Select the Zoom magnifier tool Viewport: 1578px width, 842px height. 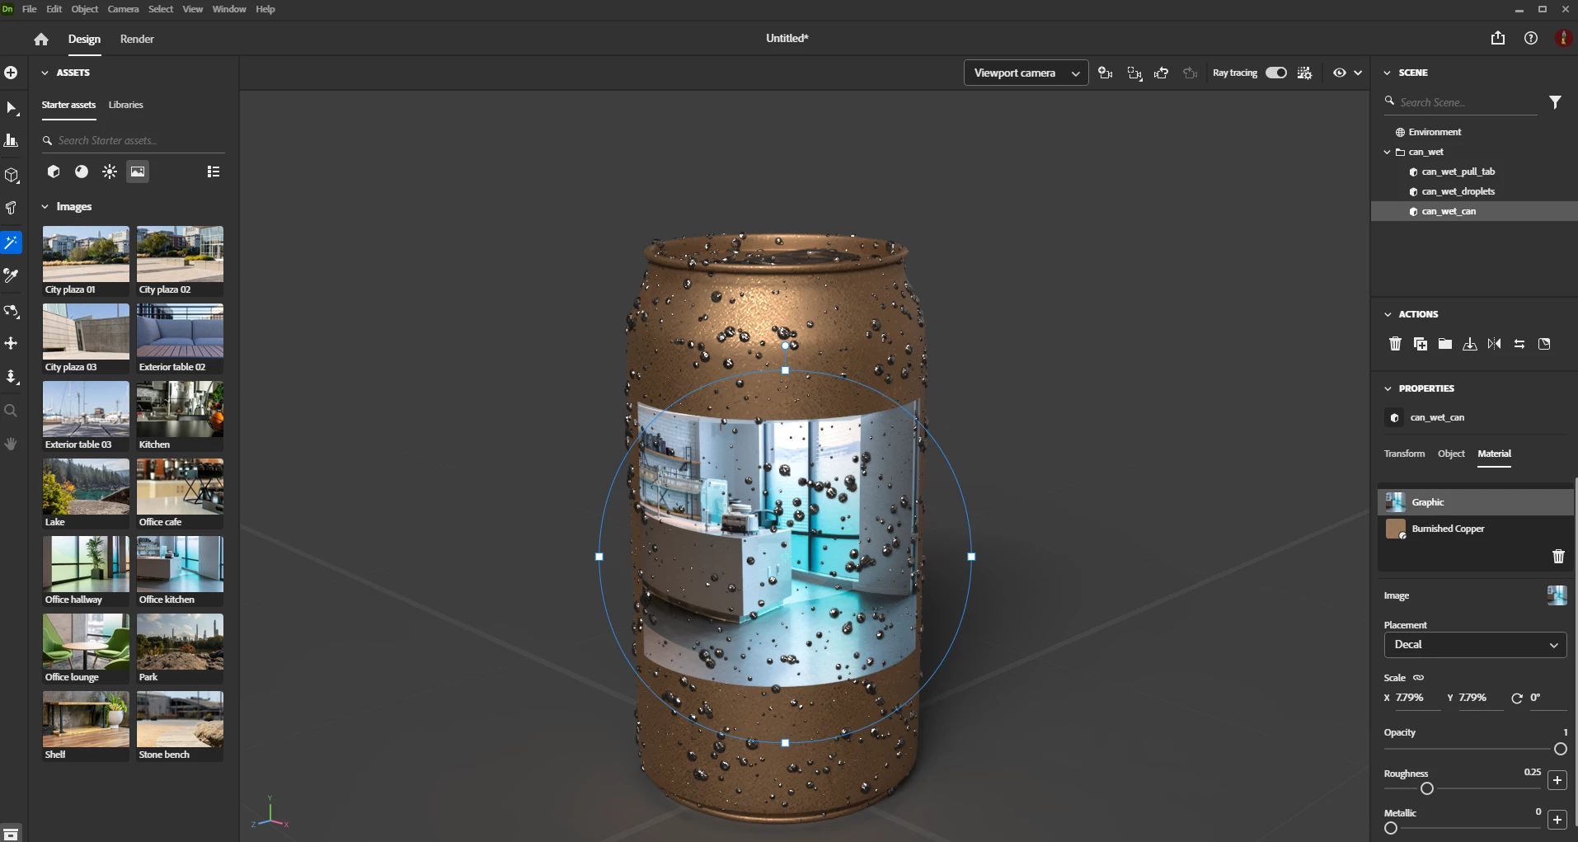tap(11, 411)
